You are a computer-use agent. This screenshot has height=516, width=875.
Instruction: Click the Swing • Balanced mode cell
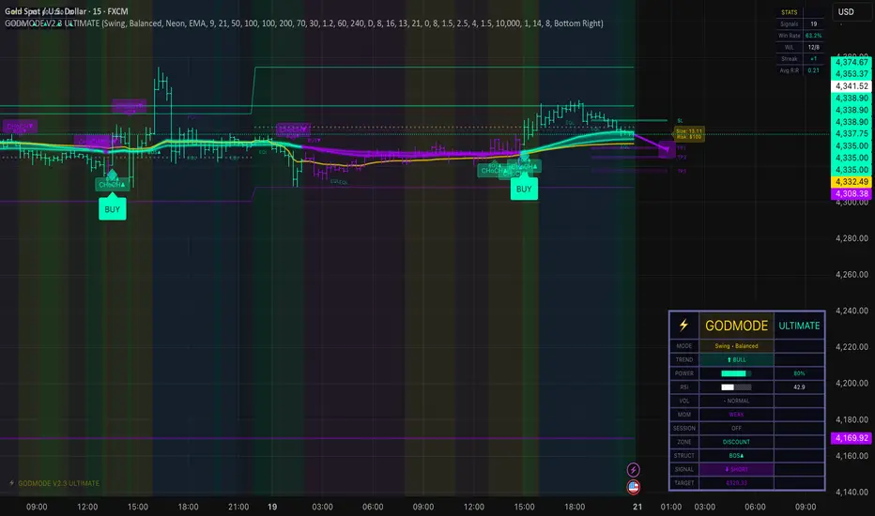click(x=736, y=346)
